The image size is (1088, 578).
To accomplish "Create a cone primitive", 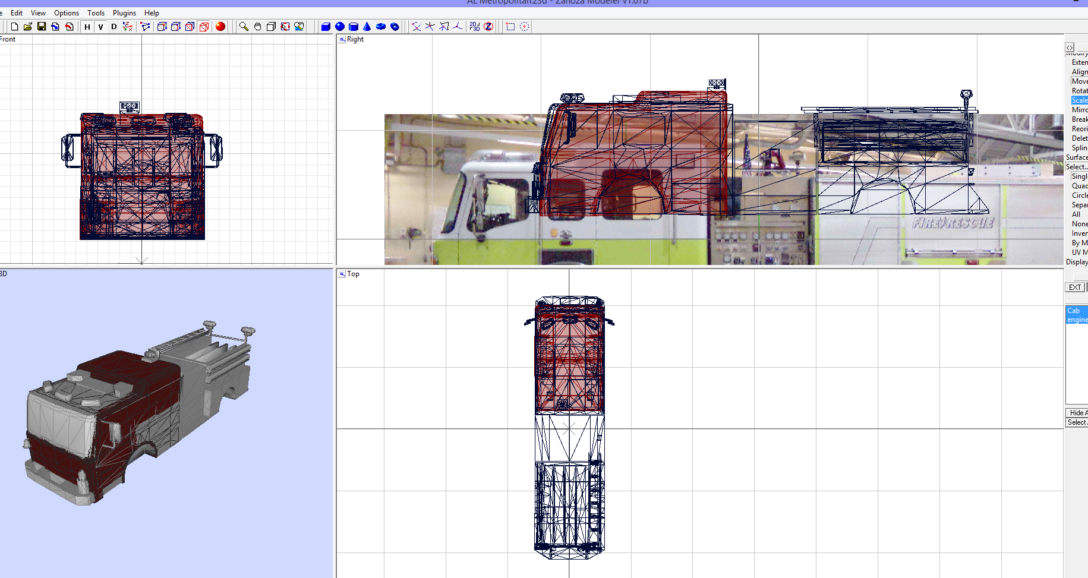I will pos(367,26).
